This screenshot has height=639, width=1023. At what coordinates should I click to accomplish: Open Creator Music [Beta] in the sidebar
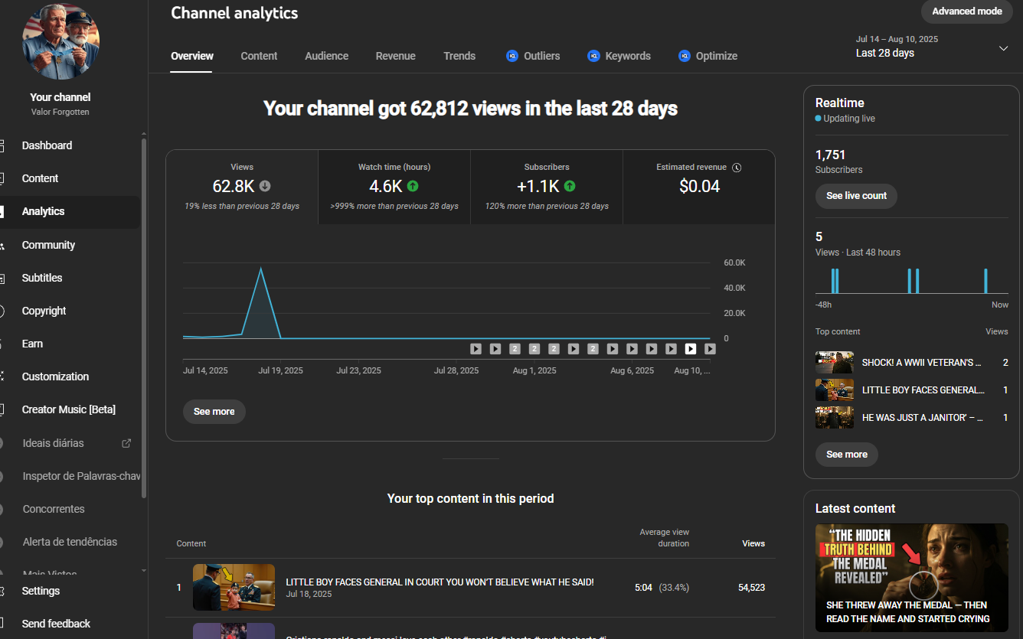tap(70, 409)
